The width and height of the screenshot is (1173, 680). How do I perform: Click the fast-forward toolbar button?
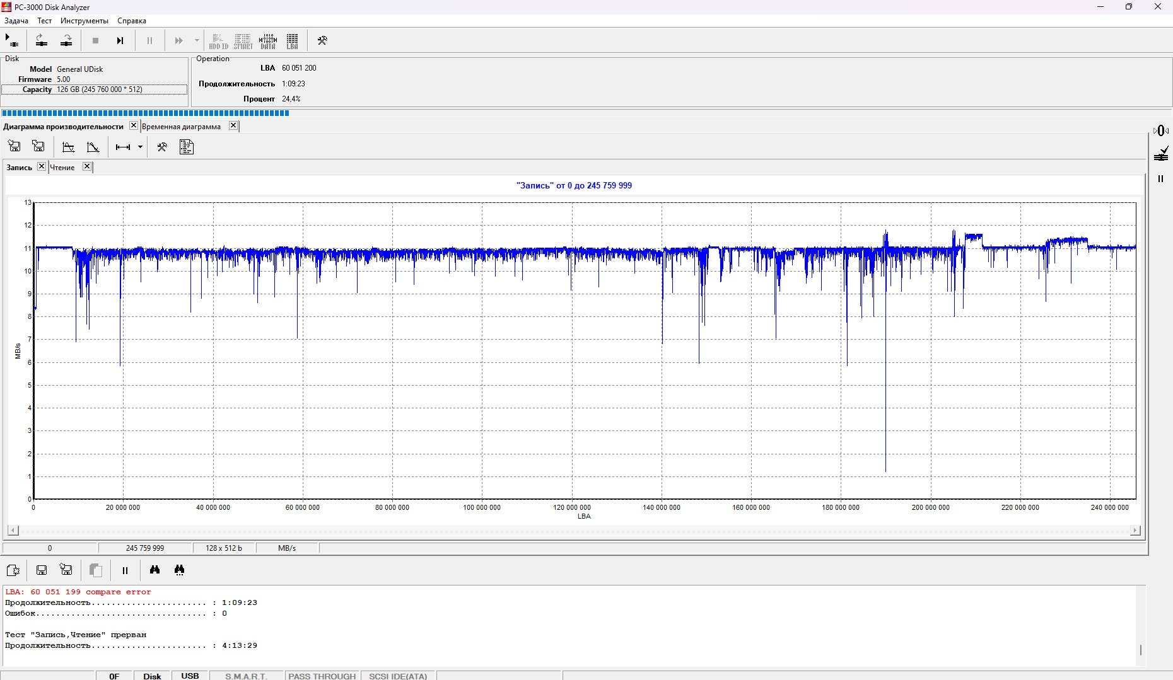(179, 40)
